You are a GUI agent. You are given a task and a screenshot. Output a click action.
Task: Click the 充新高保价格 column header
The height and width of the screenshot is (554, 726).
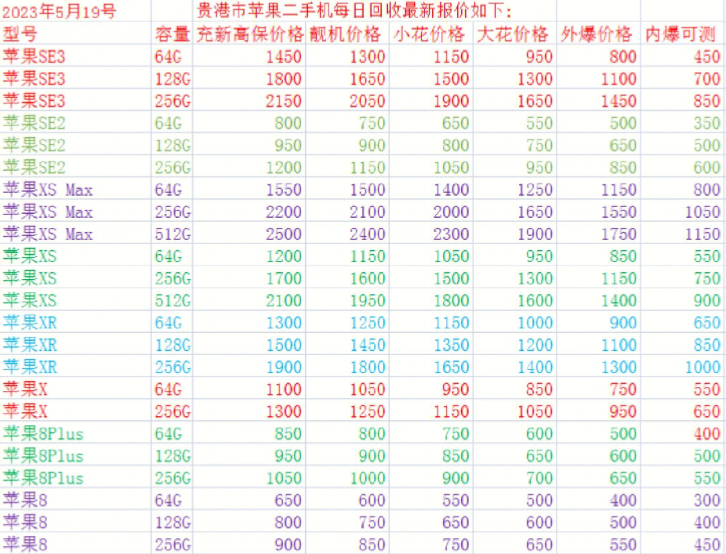point(250,34)
